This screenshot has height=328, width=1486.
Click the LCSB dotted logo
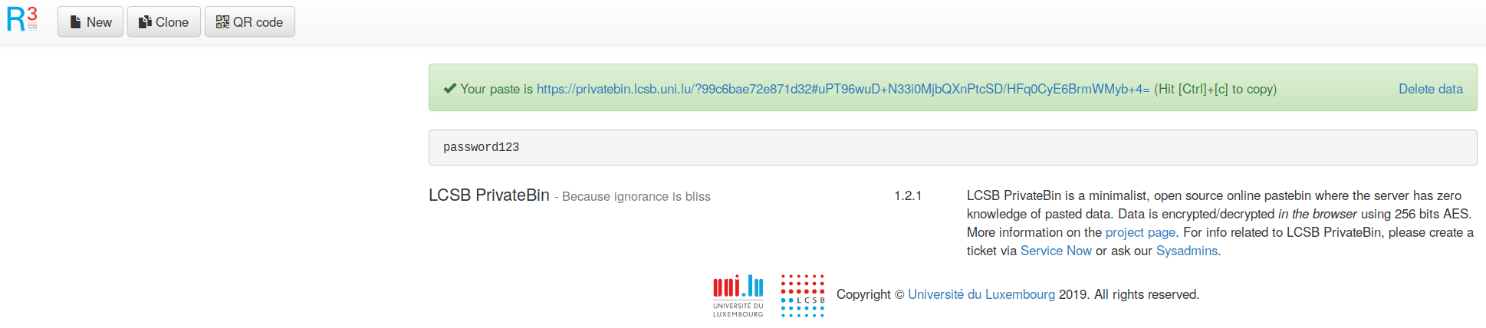(x=803, y=296)
